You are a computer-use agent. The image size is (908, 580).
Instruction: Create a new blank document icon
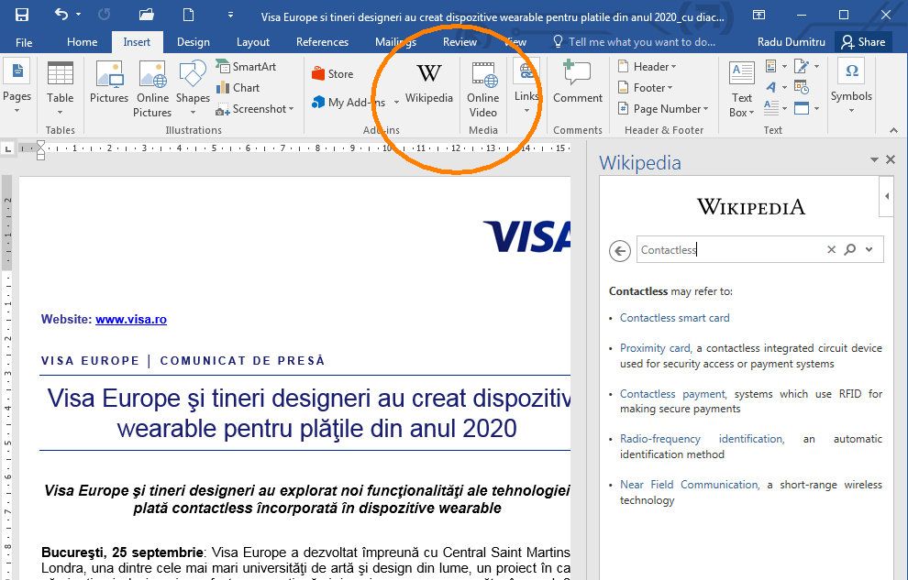point(188,15)
